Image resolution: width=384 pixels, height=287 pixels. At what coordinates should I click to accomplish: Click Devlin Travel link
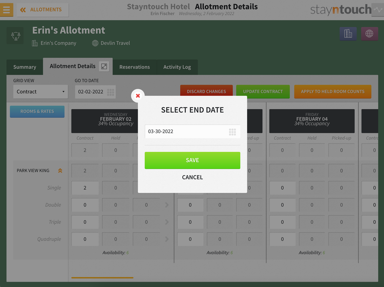click(x=115, y=43)
